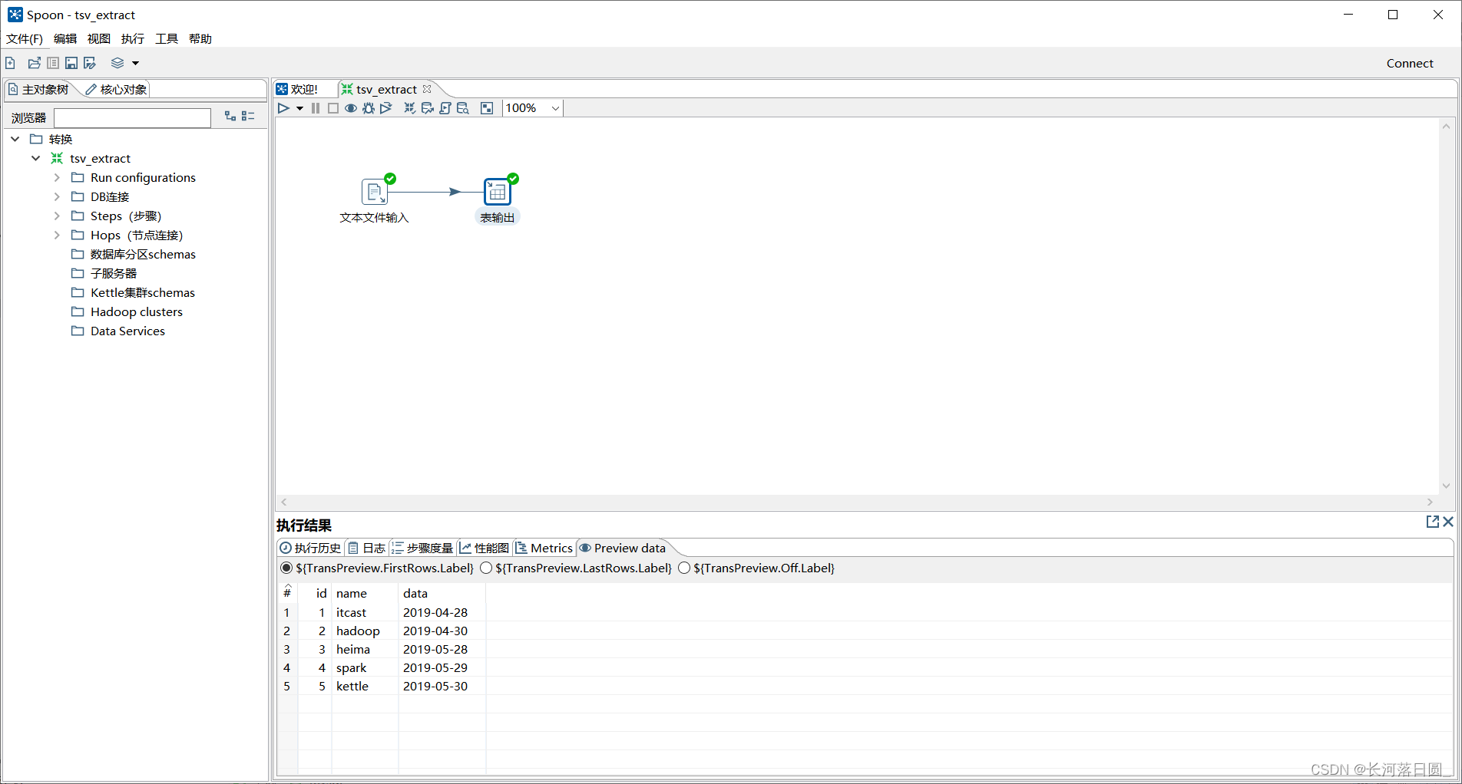Click the Save toolbar icon

(71, 63)
